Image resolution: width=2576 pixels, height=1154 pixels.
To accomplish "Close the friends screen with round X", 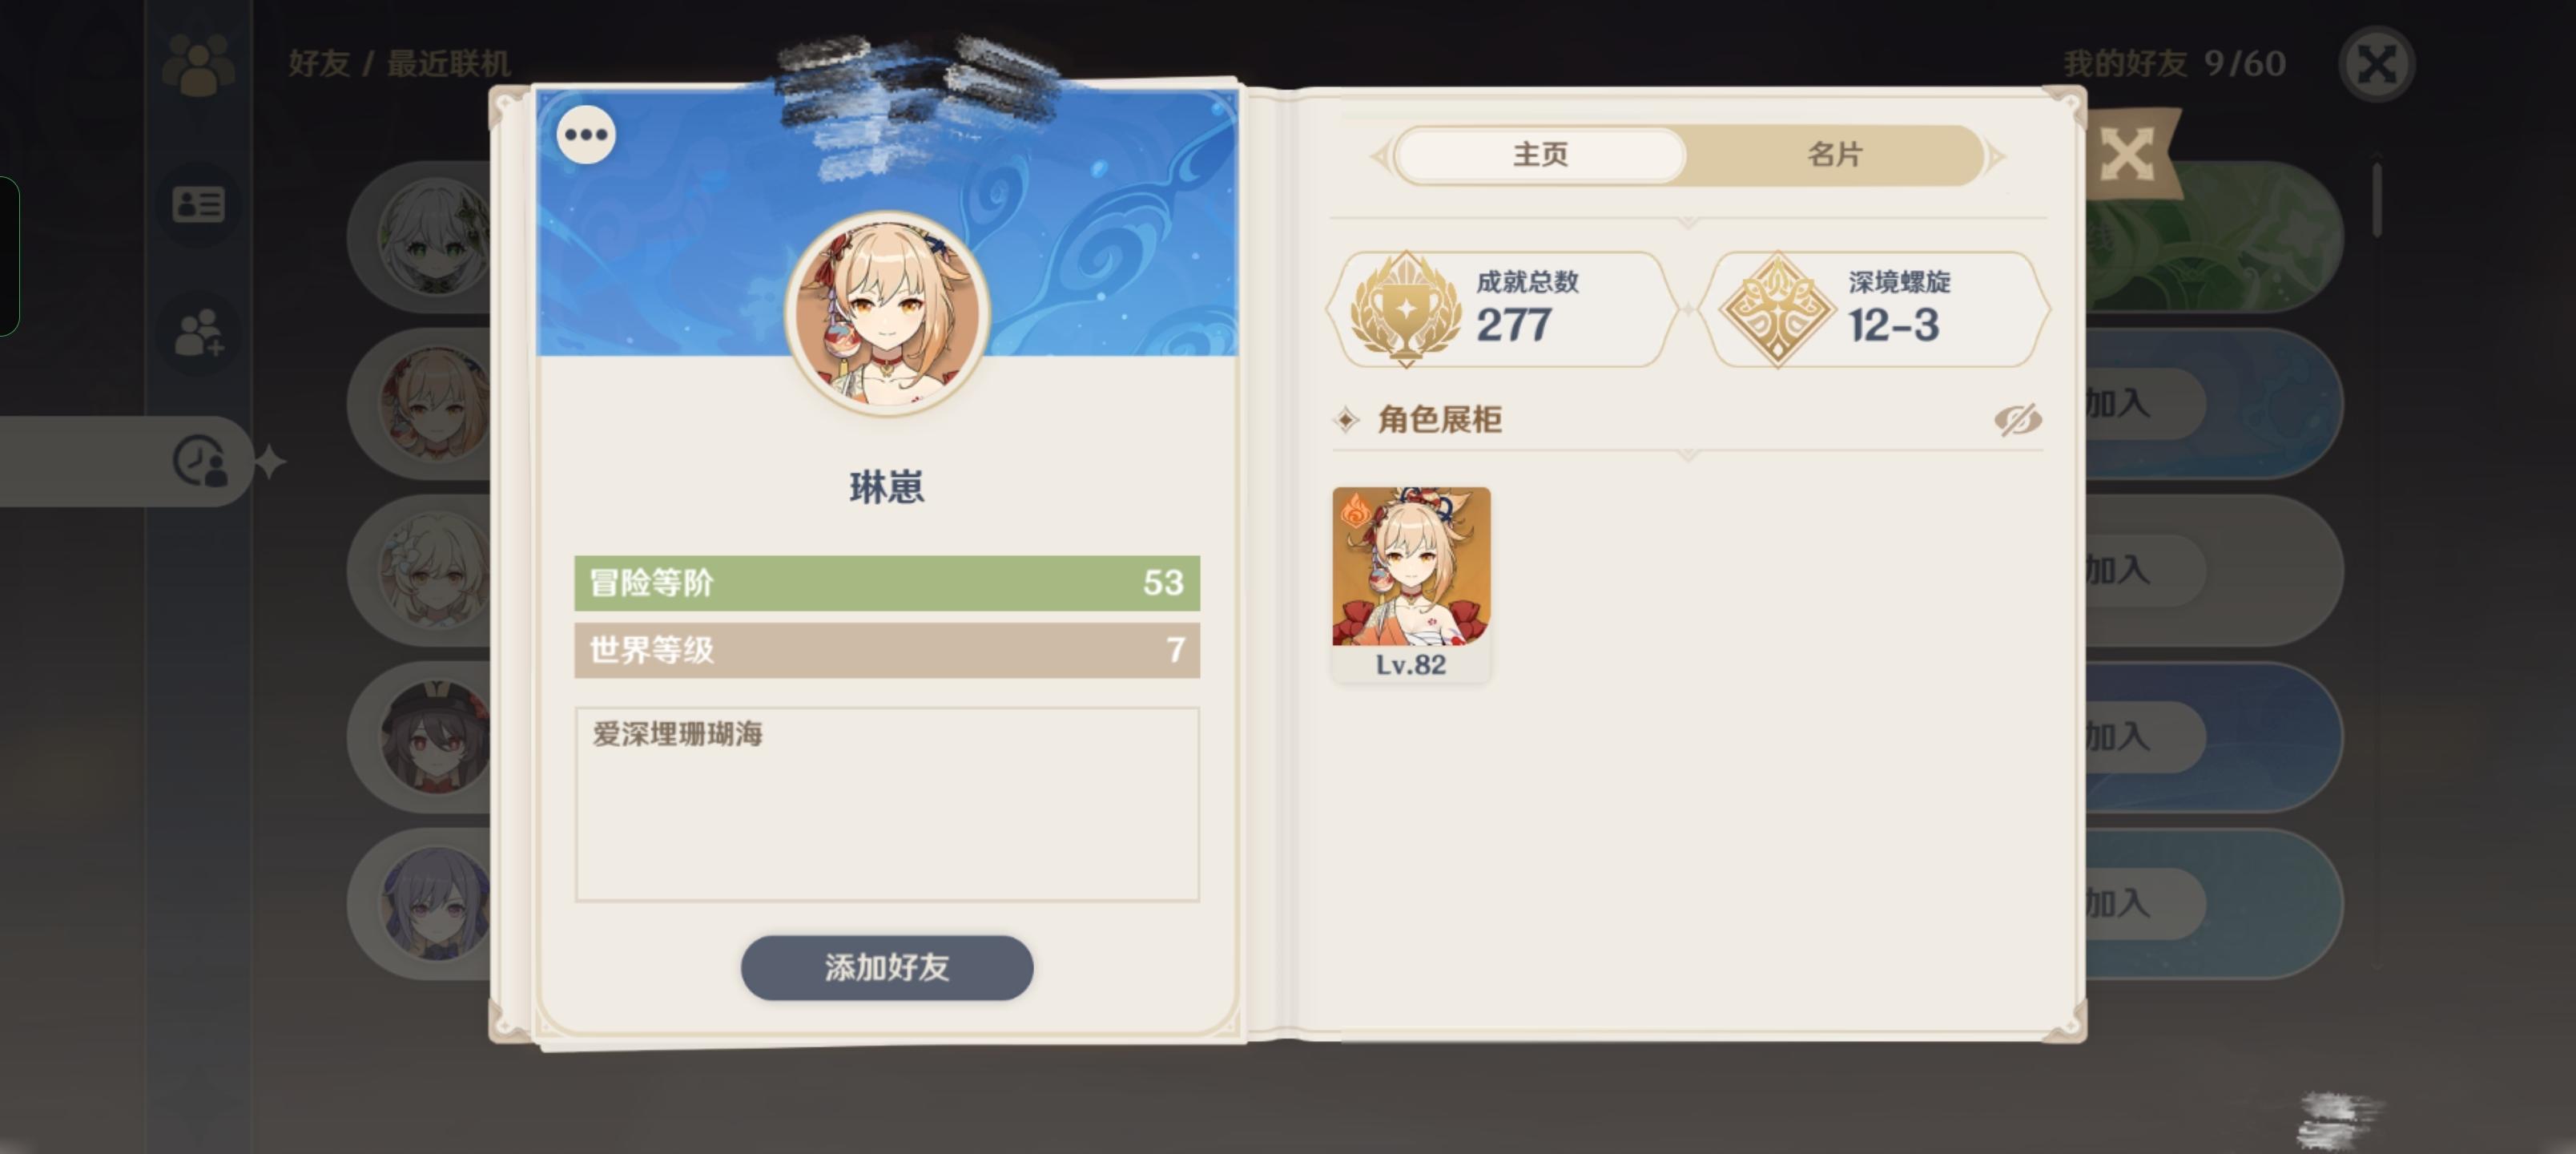I will click(2377, 65).
